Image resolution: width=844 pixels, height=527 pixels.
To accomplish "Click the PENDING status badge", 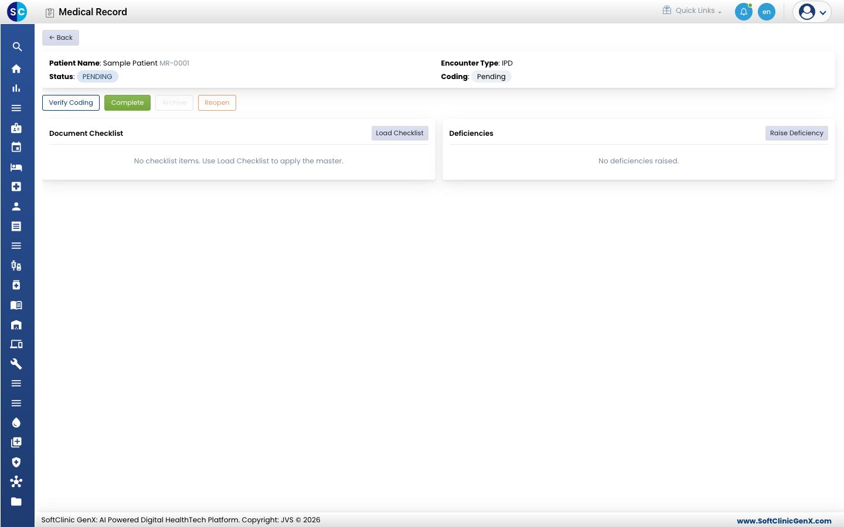I will click(x=97, y=77).
